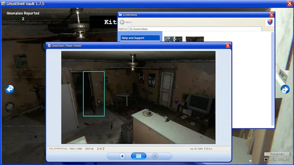Select the first screenshot thumbnail in the folder
The image size is (294, 165).
point(173,39)
